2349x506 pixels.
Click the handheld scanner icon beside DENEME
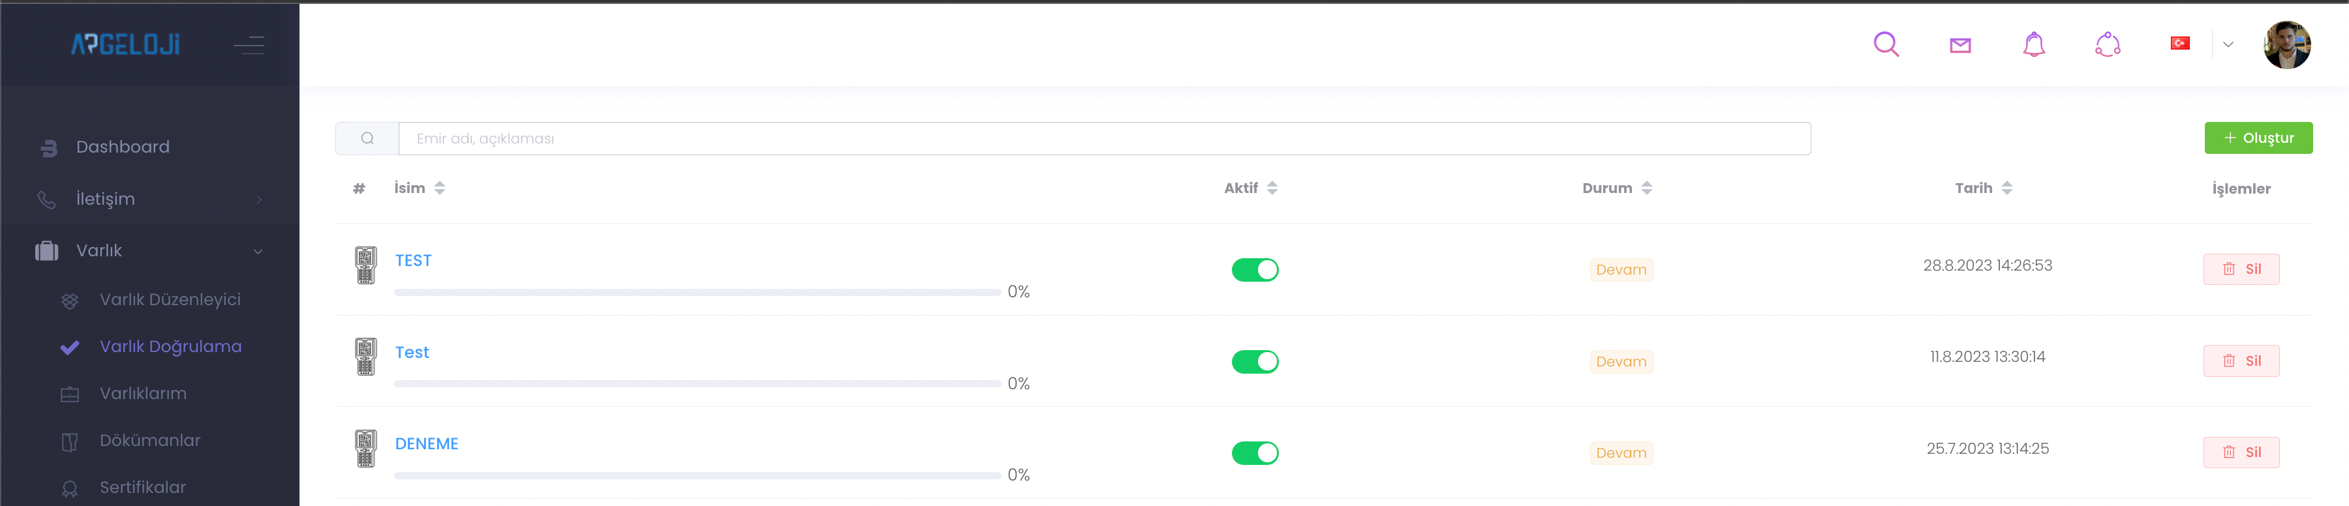pos(365,449)
